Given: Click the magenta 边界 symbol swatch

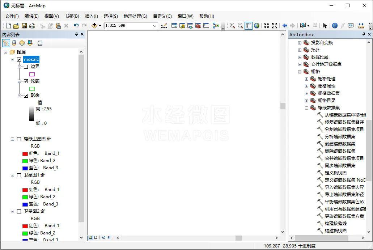Looking at the screenshot, I should pos(32,74).
